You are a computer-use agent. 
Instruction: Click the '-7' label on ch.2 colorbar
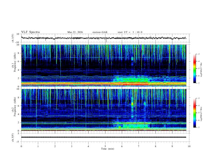198,127
